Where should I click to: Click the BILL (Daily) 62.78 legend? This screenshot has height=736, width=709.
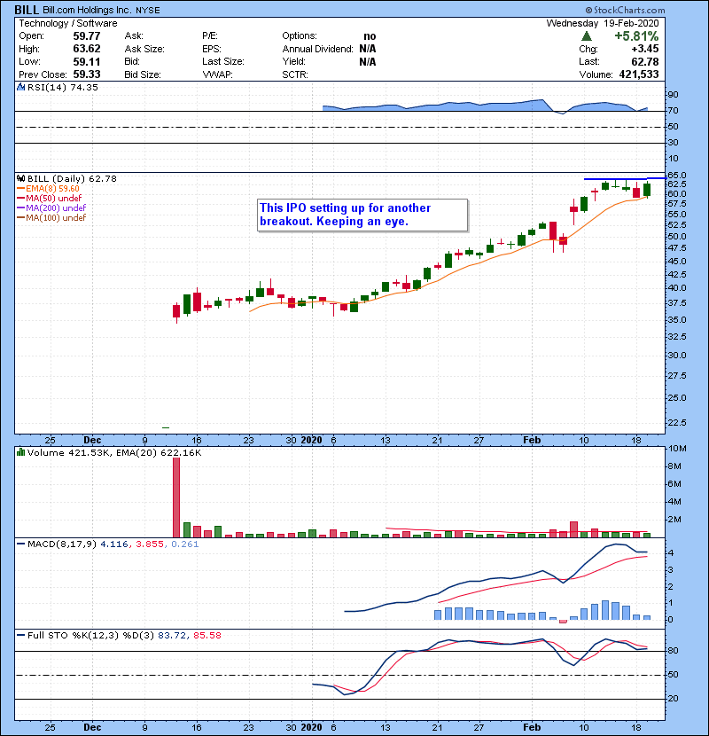pyautogui.click(x=72, y=179)
